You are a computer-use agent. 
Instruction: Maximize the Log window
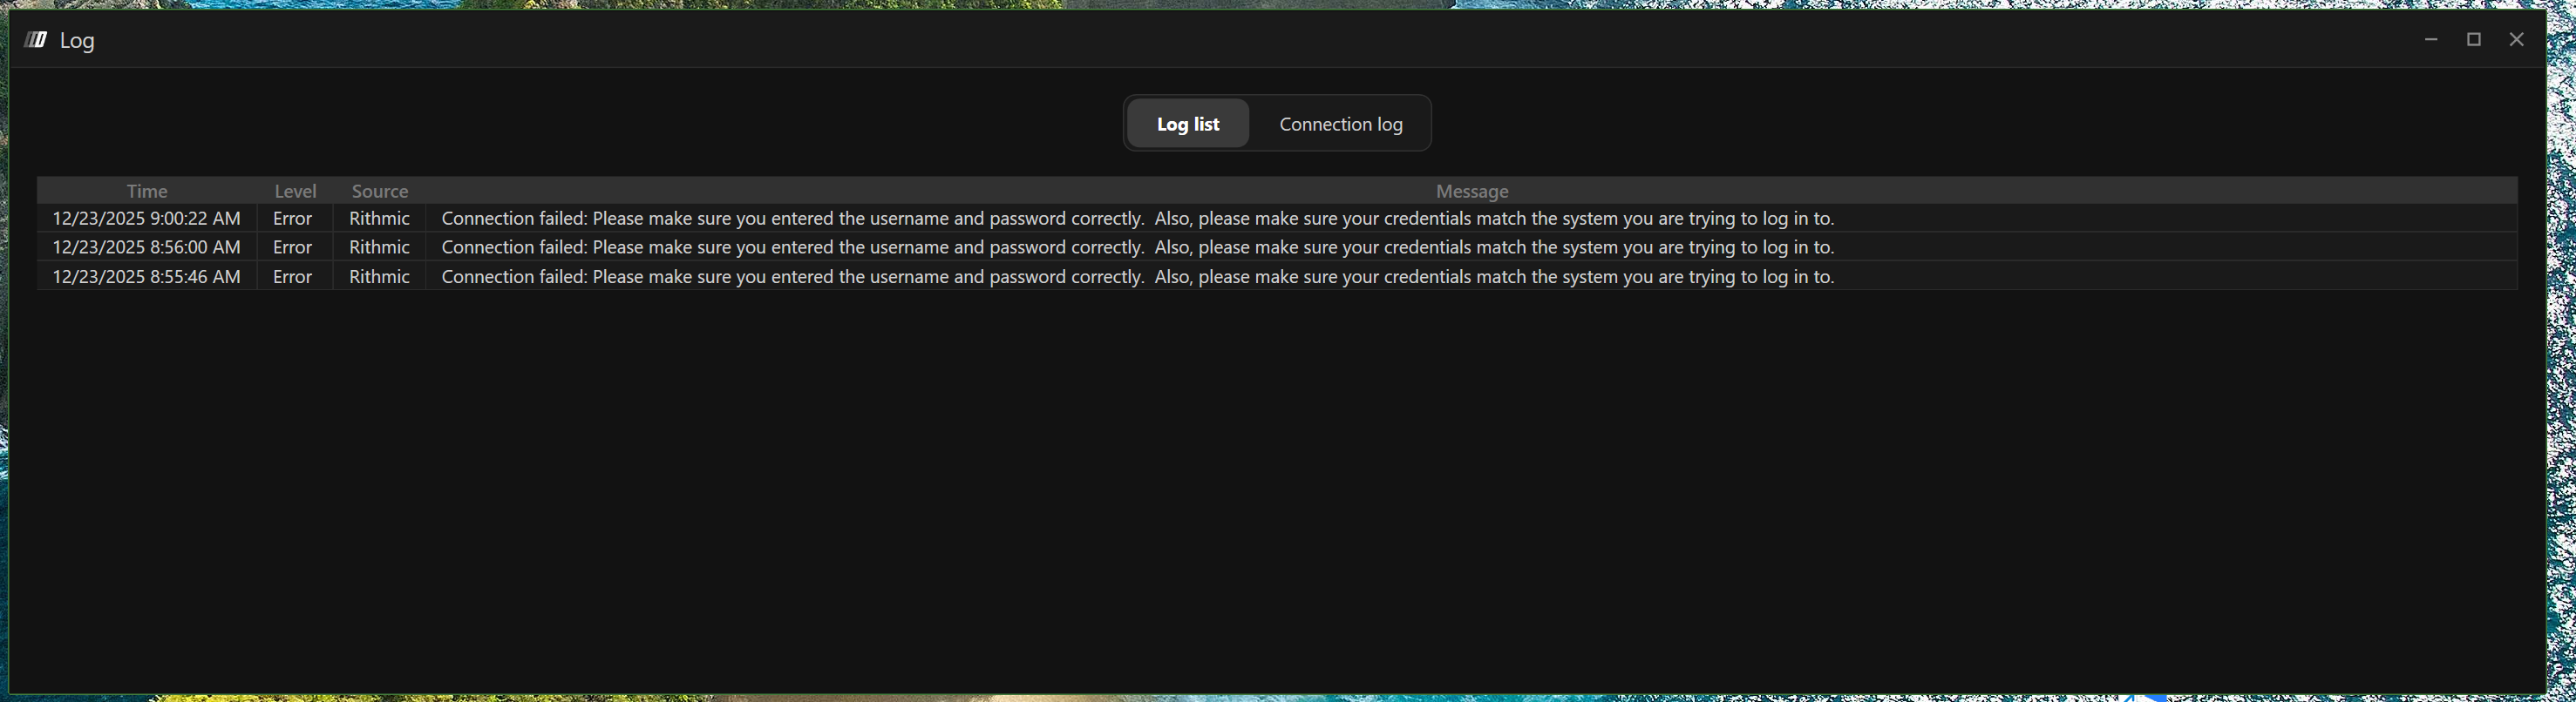[x=2474, y=40]
